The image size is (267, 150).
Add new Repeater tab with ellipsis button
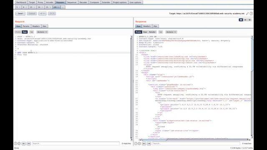[63, 7]
